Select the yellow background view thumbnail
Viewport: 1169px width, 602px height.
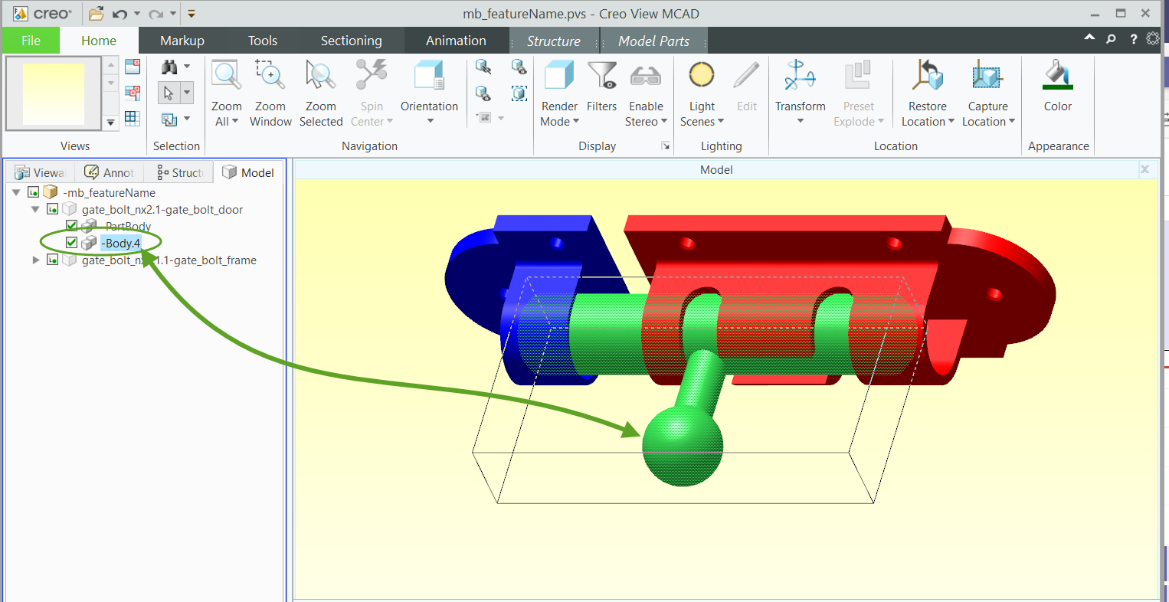(53, 93)
